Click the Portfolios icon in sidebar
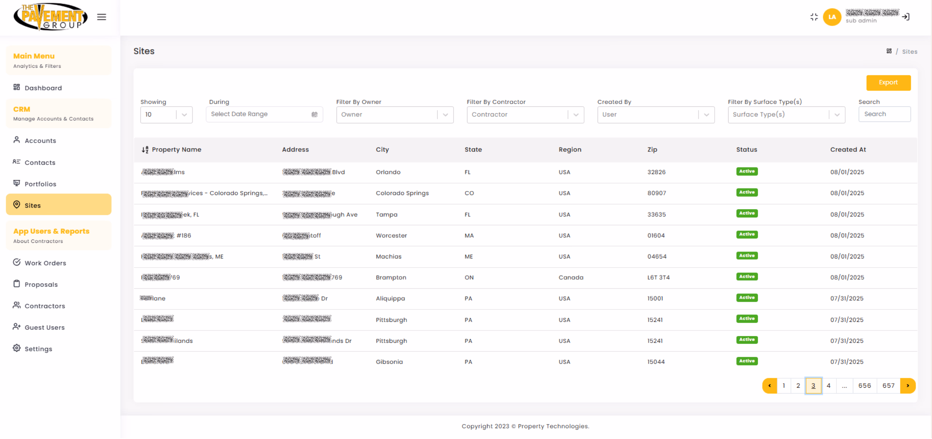This screenshot has height=439, width=932. coord(16,183)
